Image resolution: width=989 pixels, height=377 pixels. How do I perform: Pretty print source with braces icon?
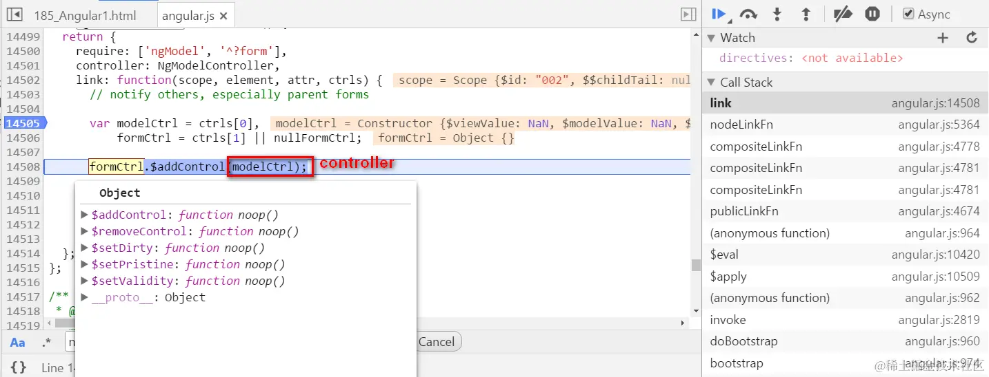coord(19,367)
